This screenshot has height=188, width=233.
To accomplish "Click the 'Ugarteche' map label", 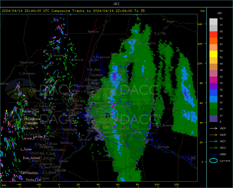I will coord(70,130).
